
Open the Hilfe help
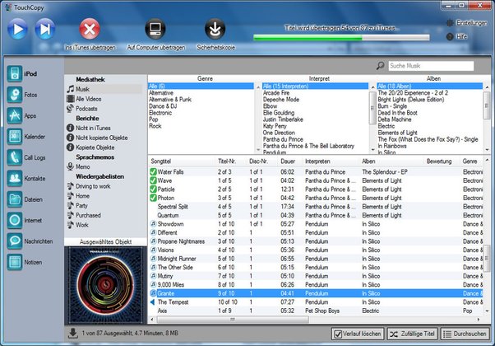click(457, 37)
